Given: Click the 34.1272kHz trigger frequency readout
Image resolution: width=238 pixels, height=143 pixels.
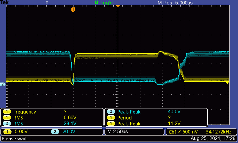Looking at the screenshot, I should (219, 132).
